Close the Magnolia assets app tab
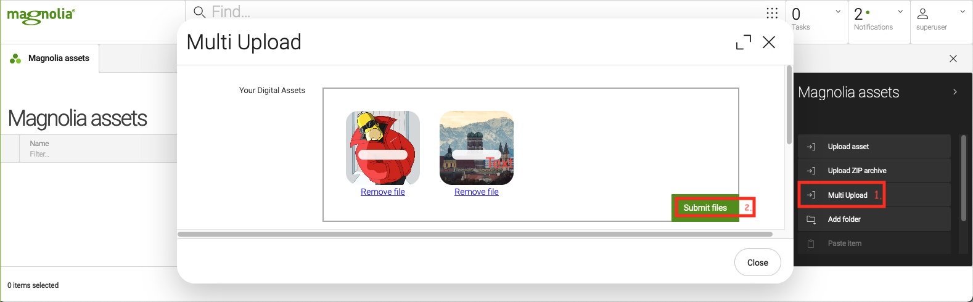 tap(953, 59)
